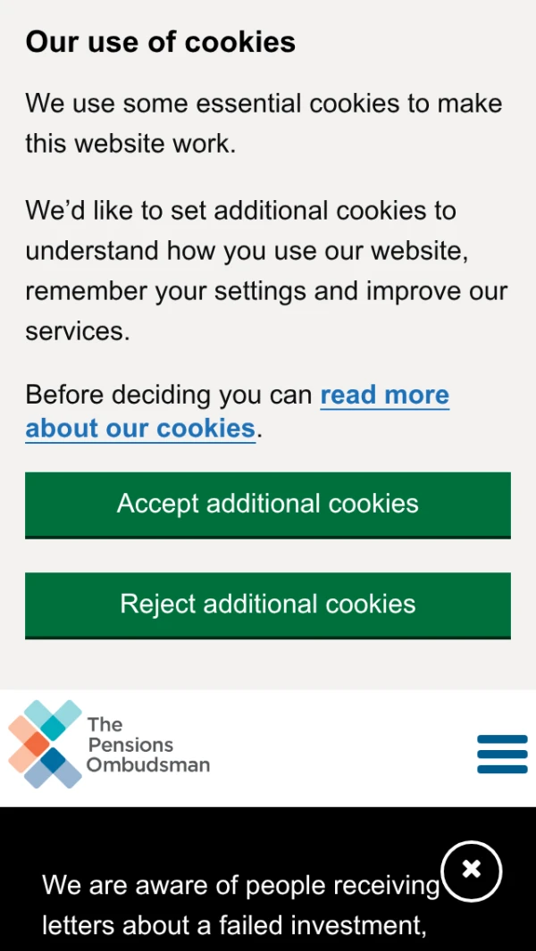Click the Pensions Ombudsman logo graphic
The image size is (536, 951).
click(45, 745)
